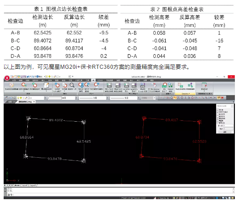Toggle the third unchecked checkbox in side panel

[x=218, y=114]
